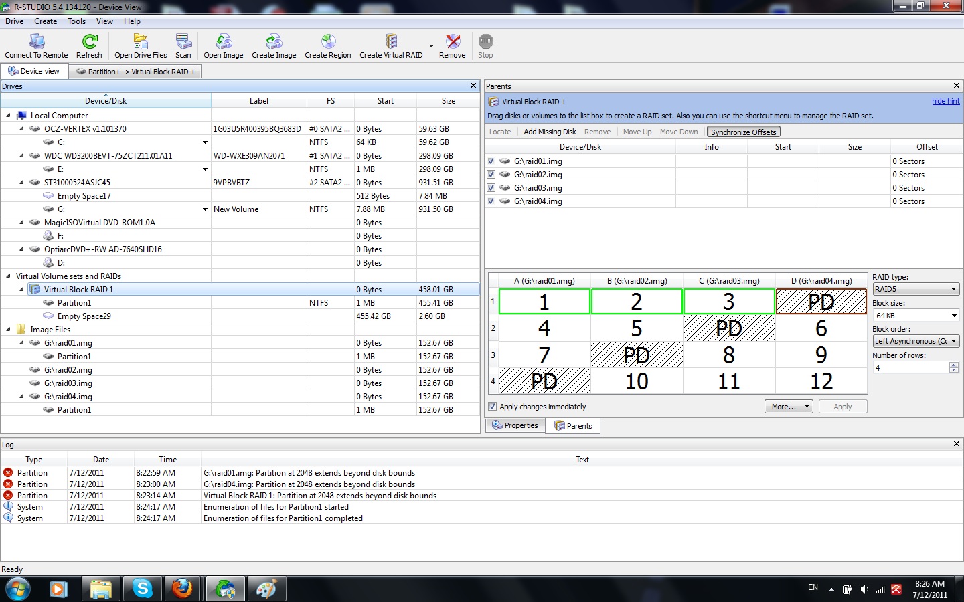Open Drive Files from the toolbar
The width and height of the screenshot is (964, 602).
coord(141,47)
